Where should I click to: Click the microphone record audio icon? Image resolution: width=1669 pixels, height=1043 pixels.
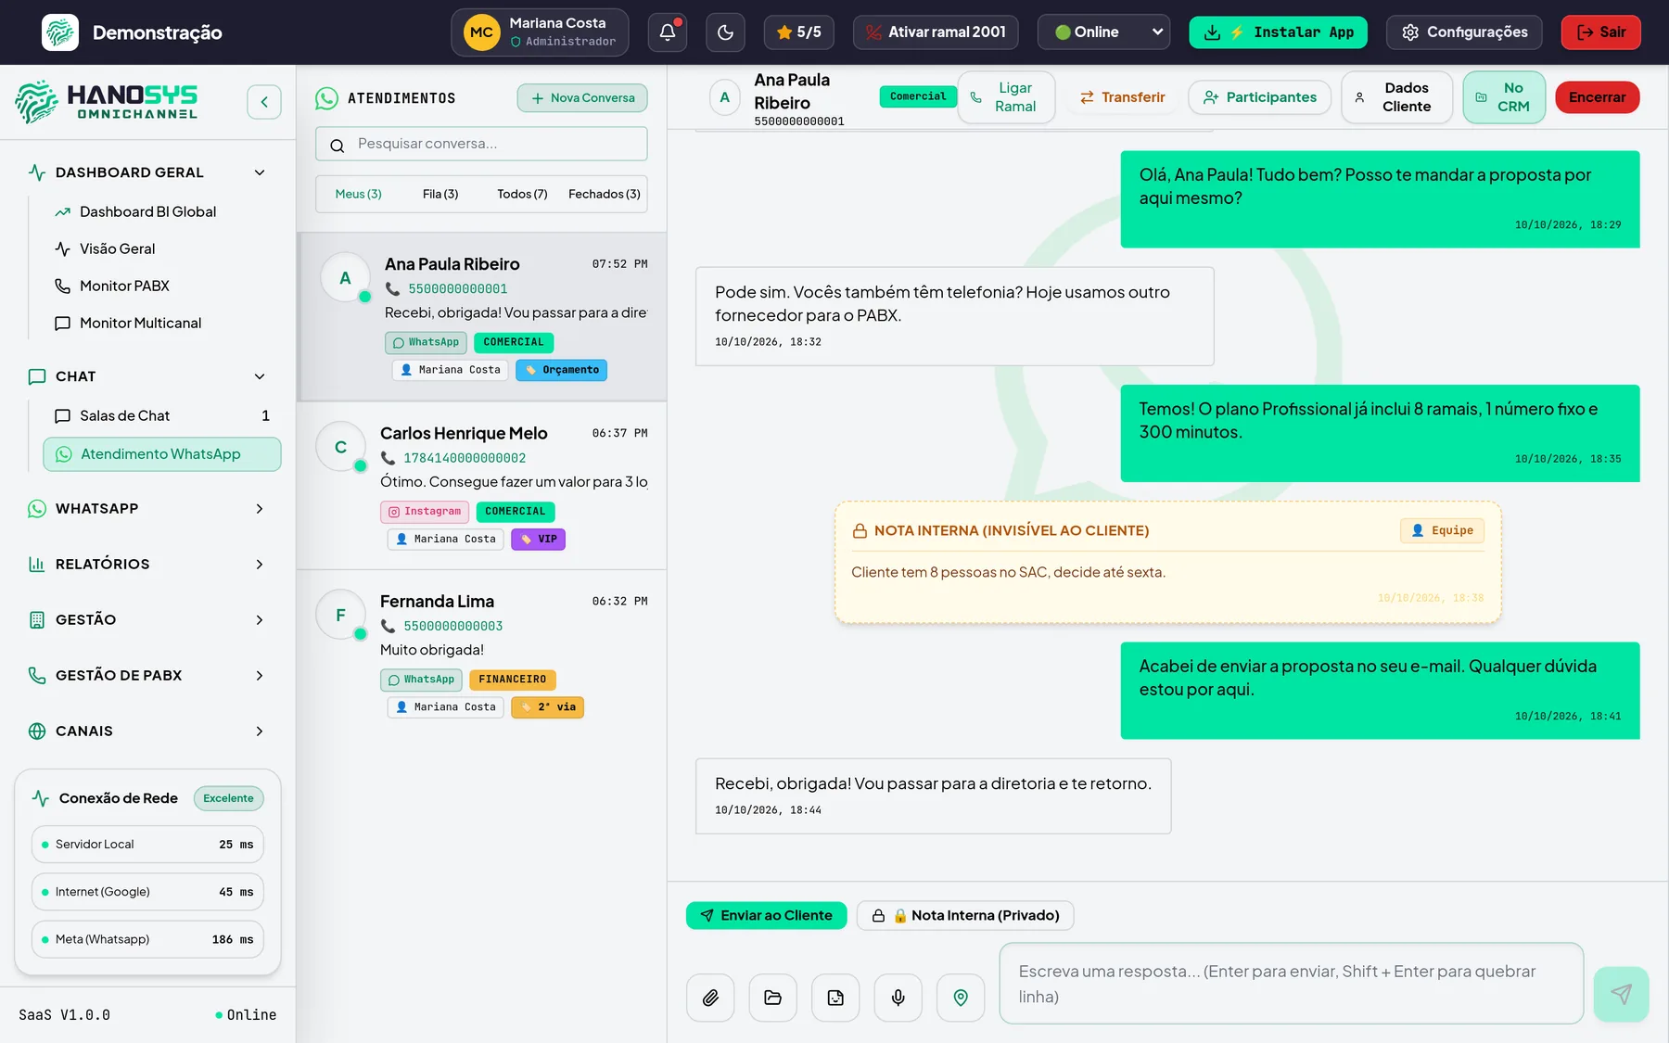898,998
